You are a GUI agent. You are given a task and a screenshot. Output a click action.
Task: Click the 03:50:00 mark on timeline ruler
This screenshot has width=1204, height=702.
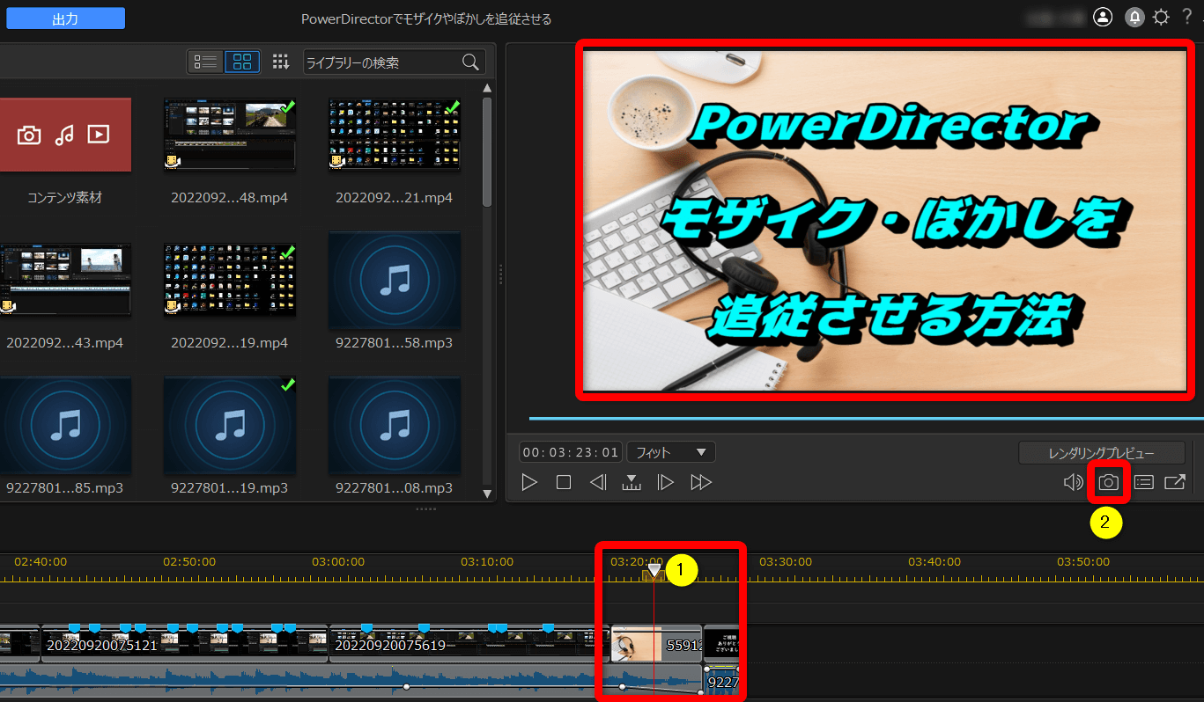pyautogui.click(x=1083, y=561)
